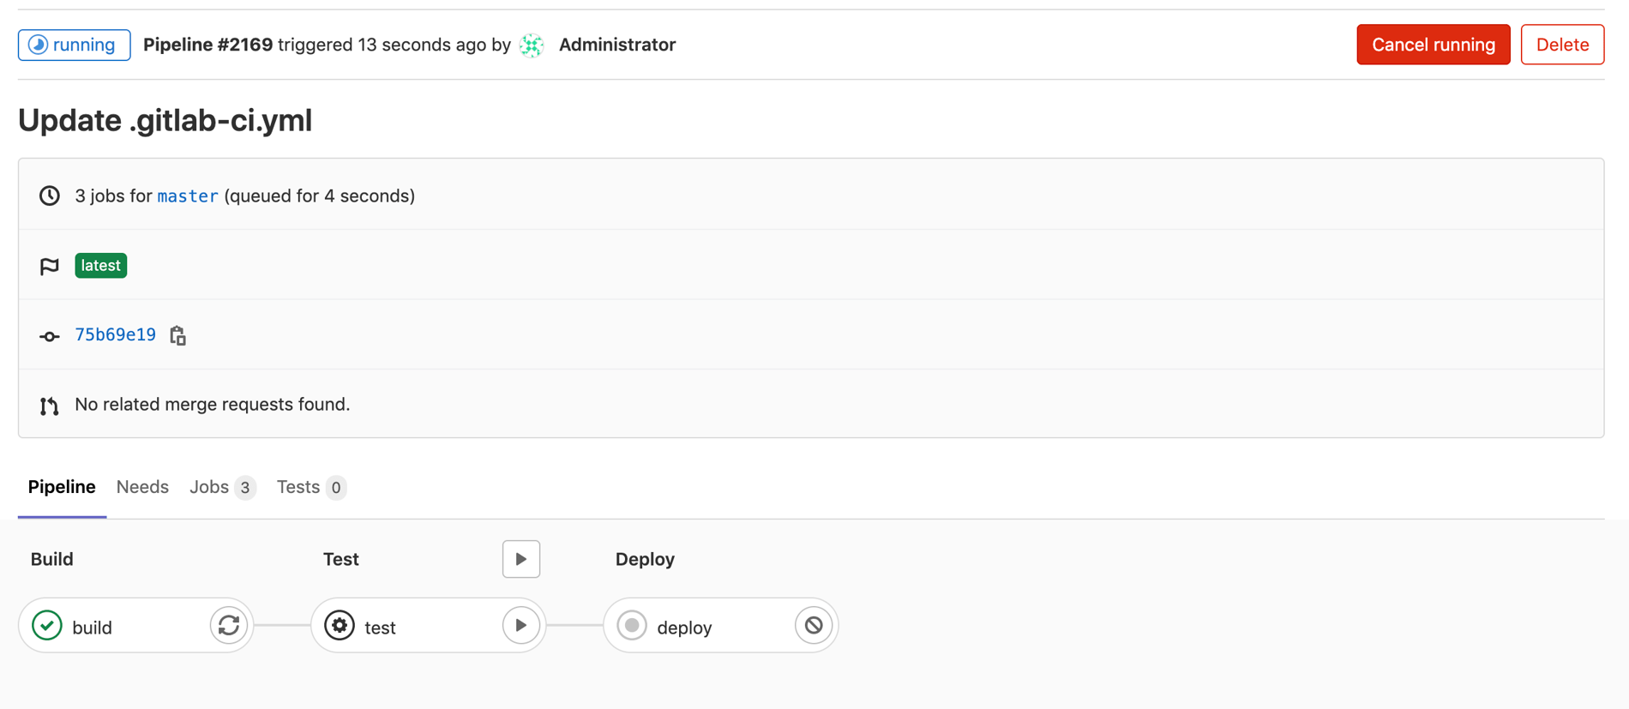Open the Administrator user profile link
The image size is (1629, 709).
coord(617,45)
